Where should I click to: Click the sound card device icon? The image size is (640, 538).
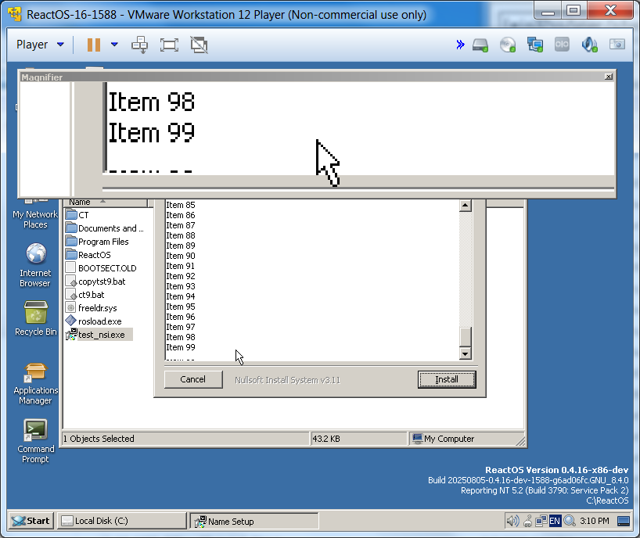(589, 45)
